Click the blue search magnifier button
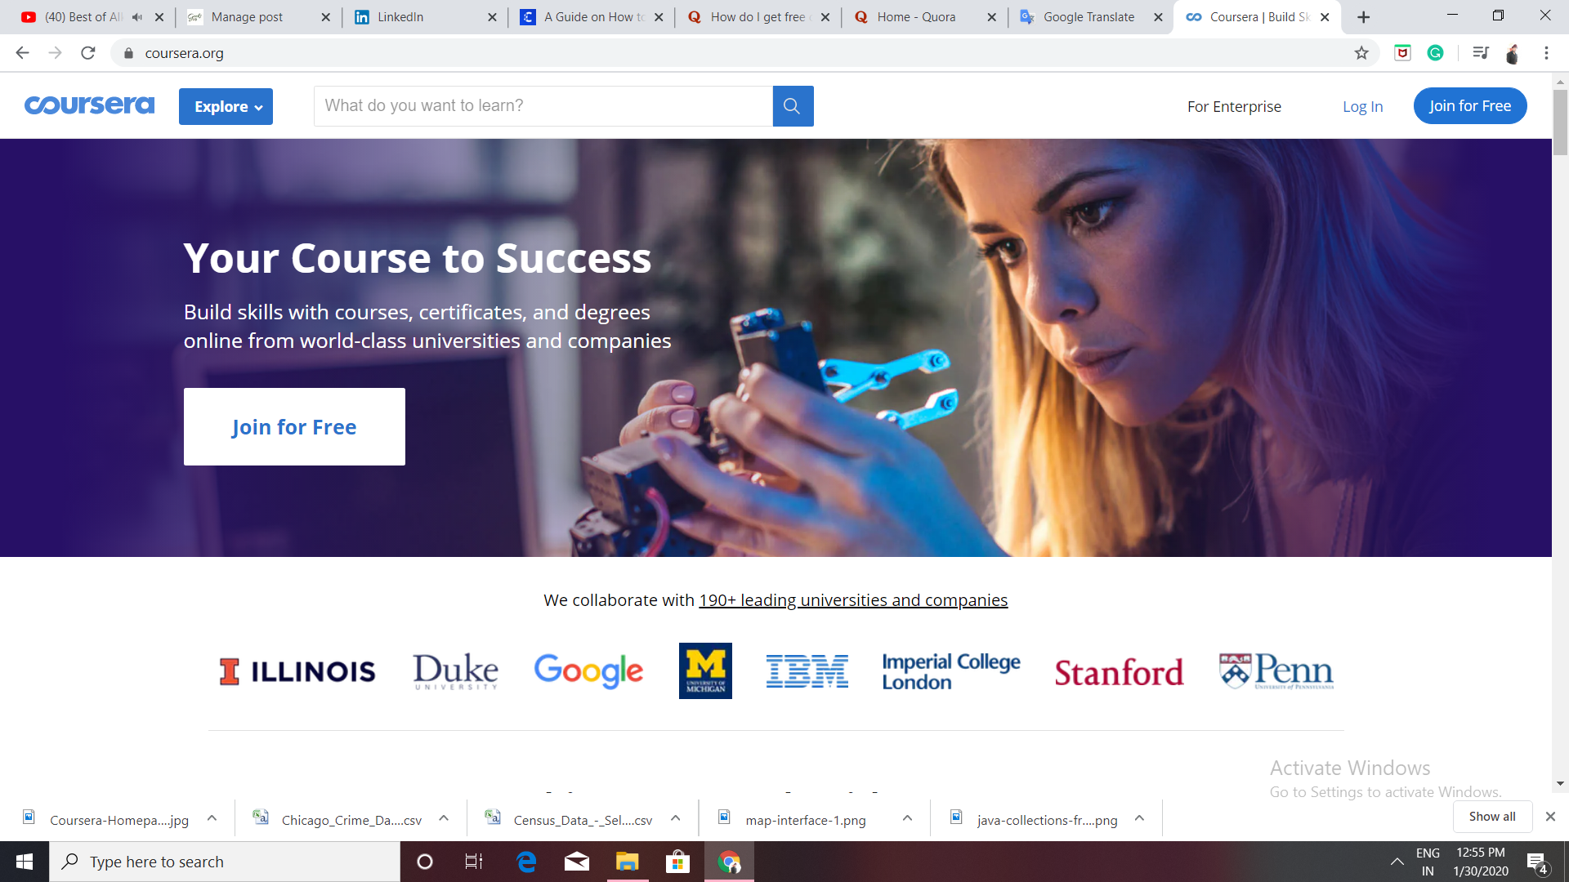Image resolution: width=1569 pixels, height=882 pixels. [x=792, y=106]
